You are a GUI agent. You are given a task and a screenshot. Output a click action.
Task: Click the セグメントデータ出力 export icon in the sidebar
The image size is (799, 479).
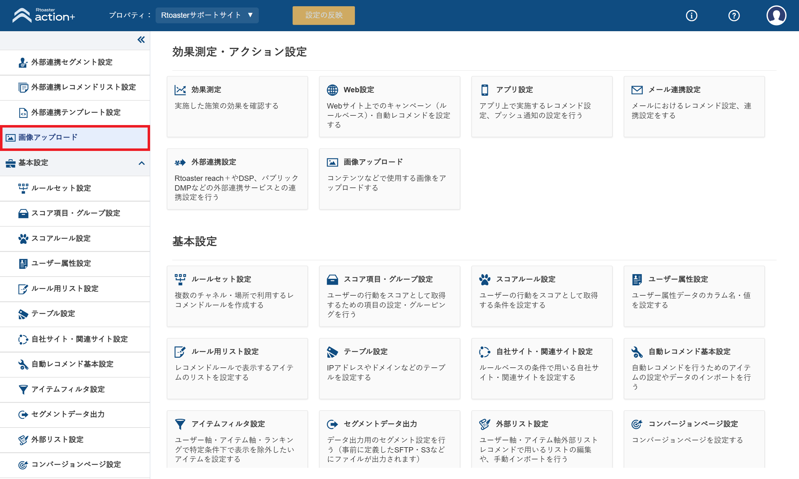(x=23, y=414)
